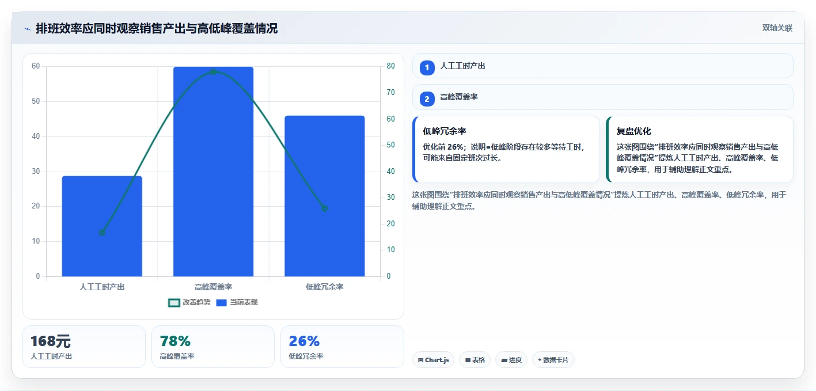Click trend line point over 低峰冗余率 bar
816x391 pixels.
325,208
